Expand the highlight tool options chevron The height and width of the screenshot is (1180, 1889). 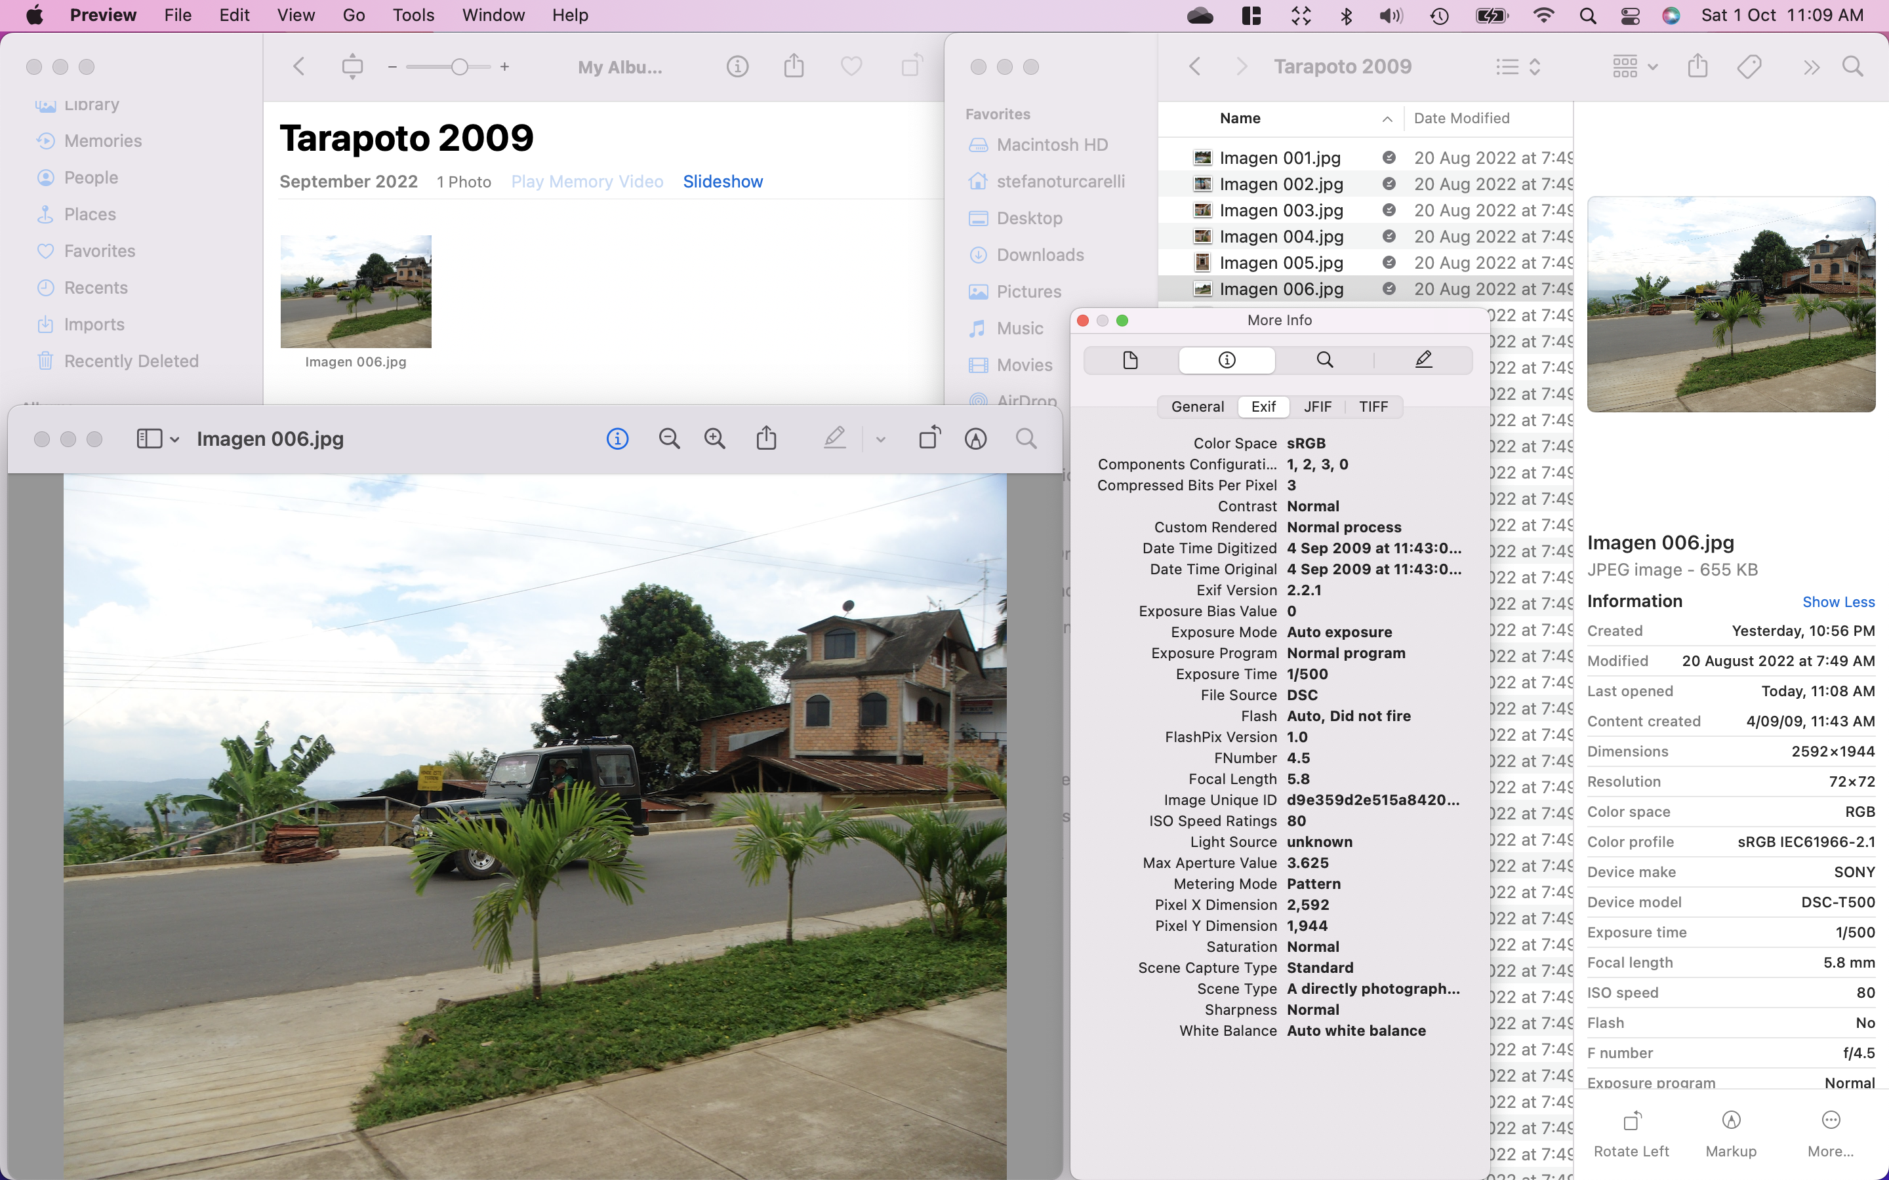pos(880,439)
